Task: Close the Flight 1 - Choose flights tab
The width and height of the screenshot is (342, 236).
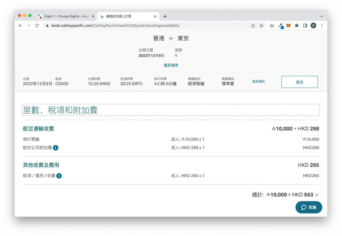Action: pyautogui.click(x=93, y=16)
